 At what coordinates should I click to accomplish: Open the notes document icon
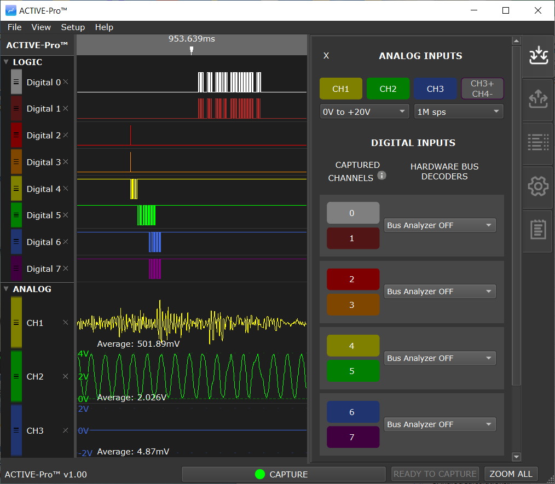(x=537, y=230)
